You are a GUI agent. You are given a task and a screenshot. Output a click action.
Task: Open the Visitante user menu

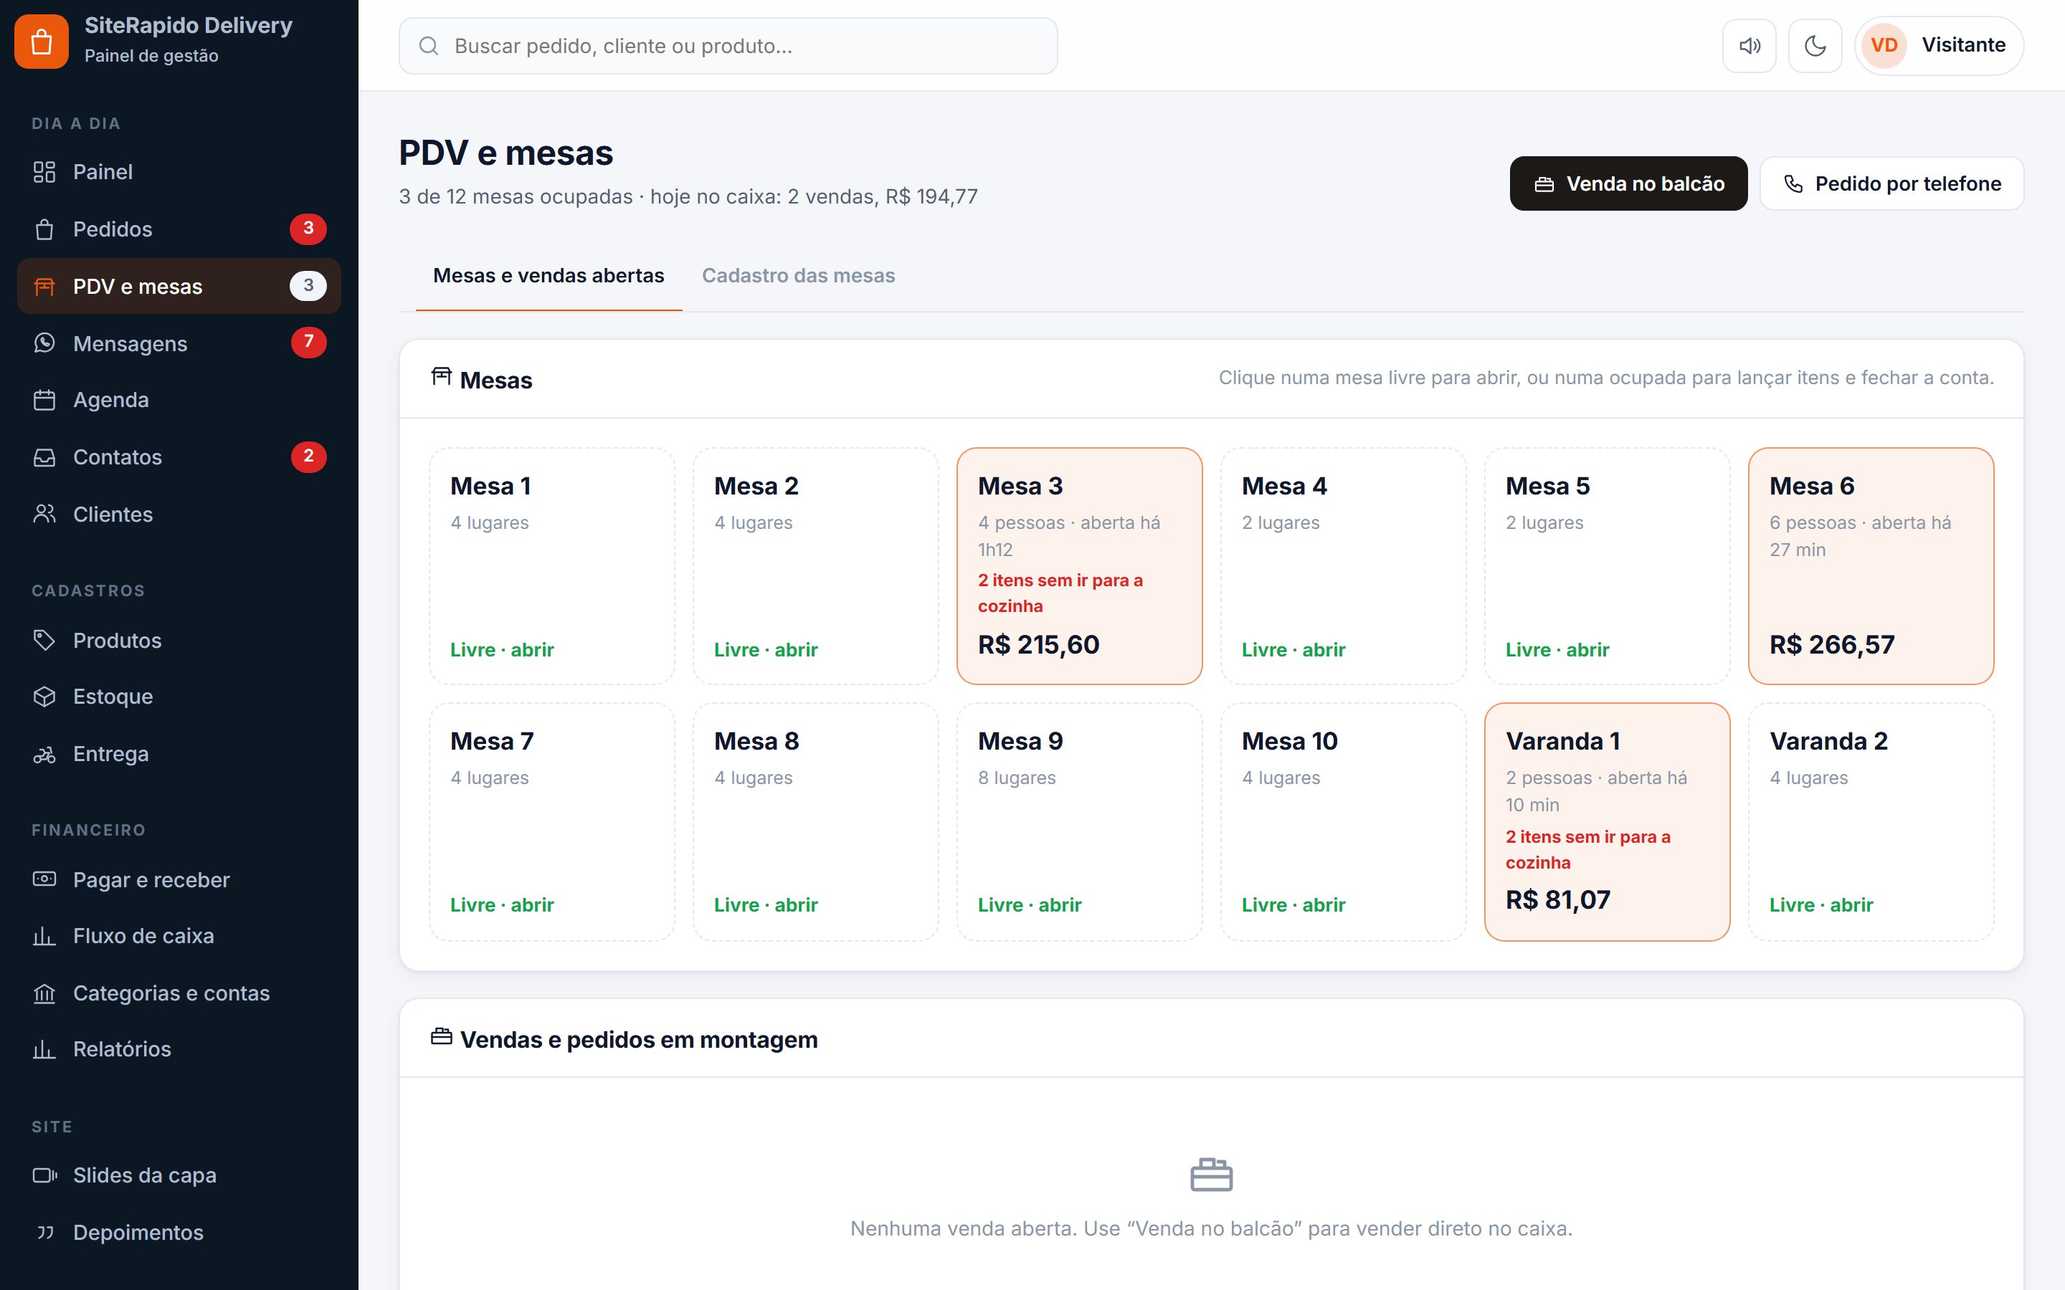click(1939, 46)
